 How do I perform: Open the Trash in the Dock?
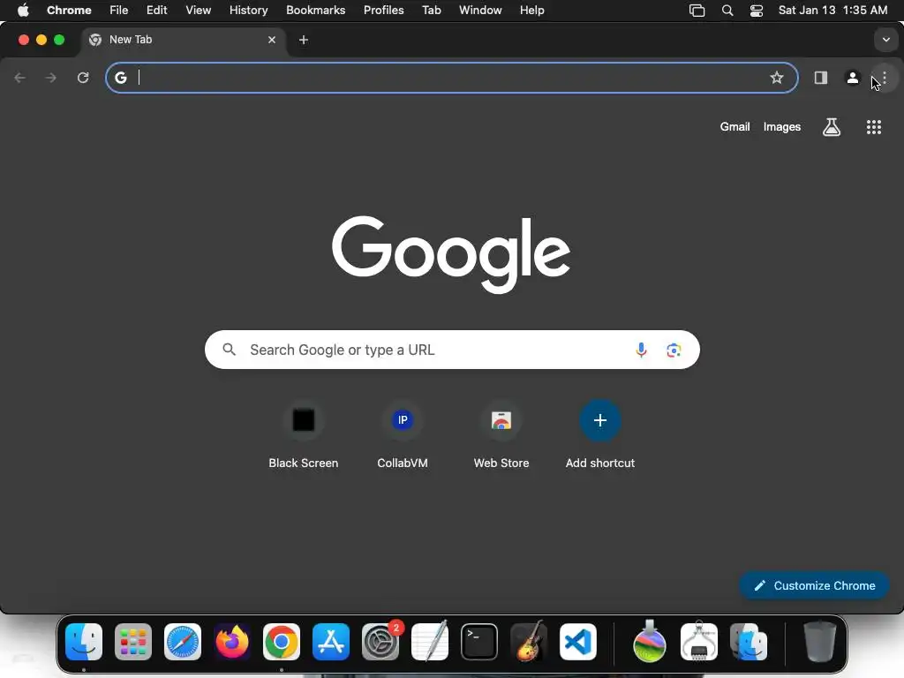(x=820, y=642)
